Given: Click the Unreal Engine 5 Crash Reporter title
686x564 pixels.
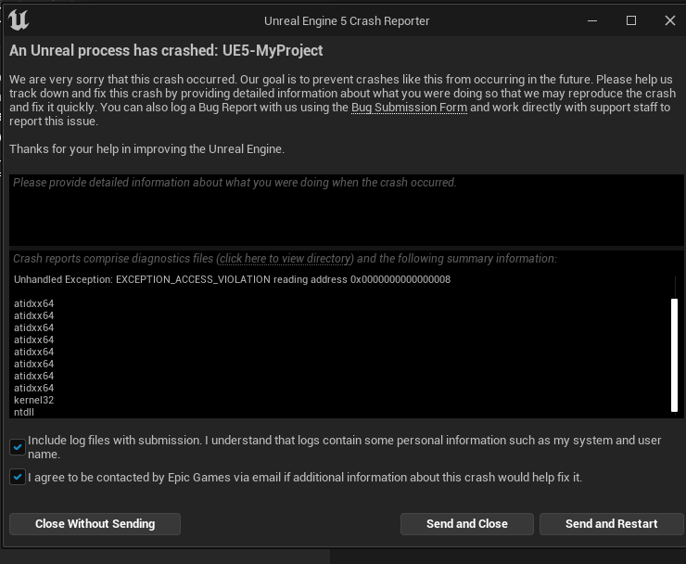Looking at the screenshot, I should 347,21.
